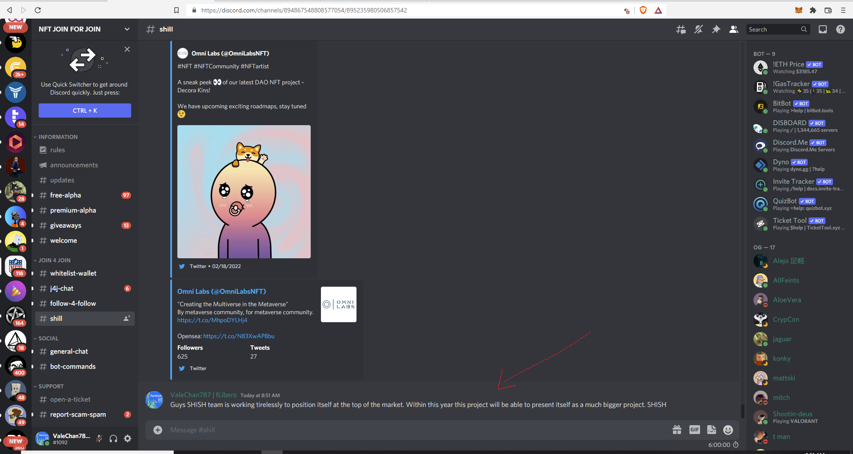Open the Brave Wallet icon
The width and height of the screenshot is (853, 454).
[x=828, y=10]
